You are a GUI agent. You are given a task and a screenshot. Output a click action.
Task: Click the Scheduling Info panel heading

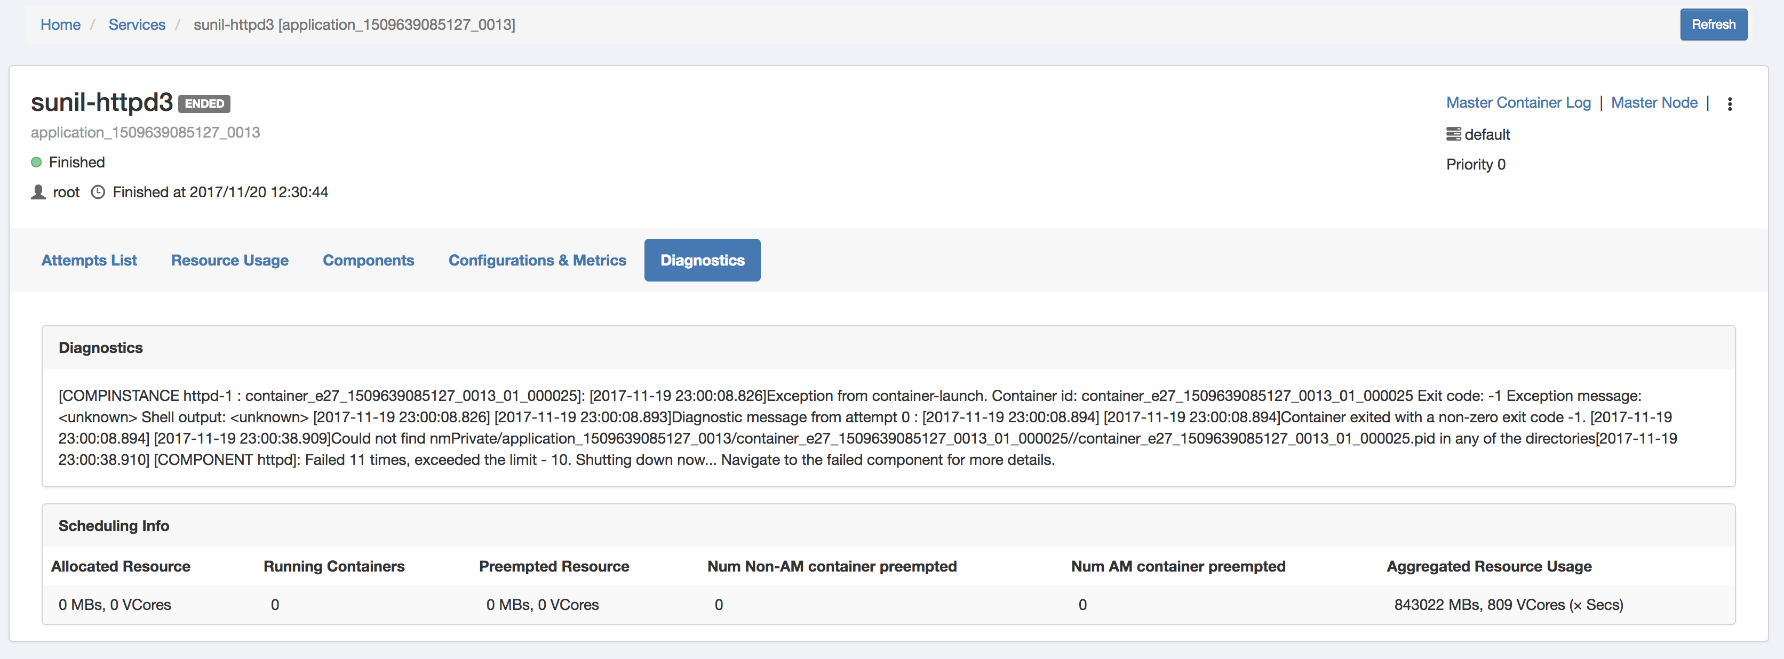pyautogui.click(x=114, y=525)
